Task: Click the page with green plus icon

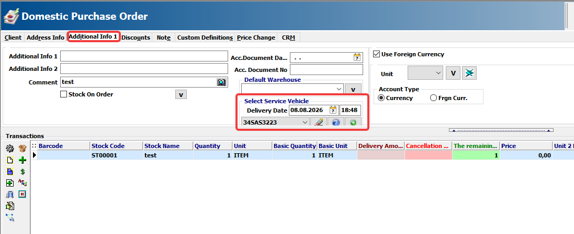Action: pyautogui.click(x=10, y=183)
